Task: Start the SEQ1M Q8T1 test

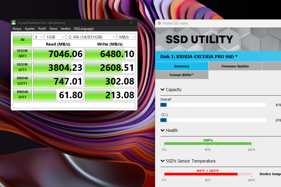Action: pos(22,53)
